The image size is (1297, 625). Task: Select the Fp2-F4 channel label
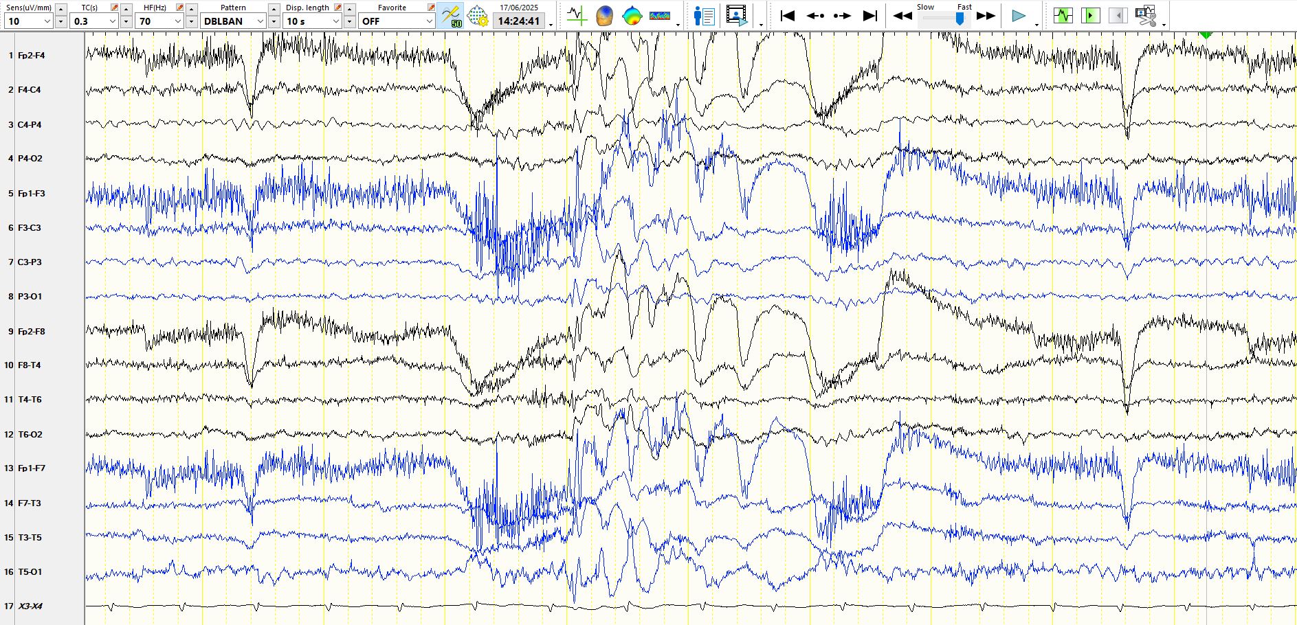[32, 56]
